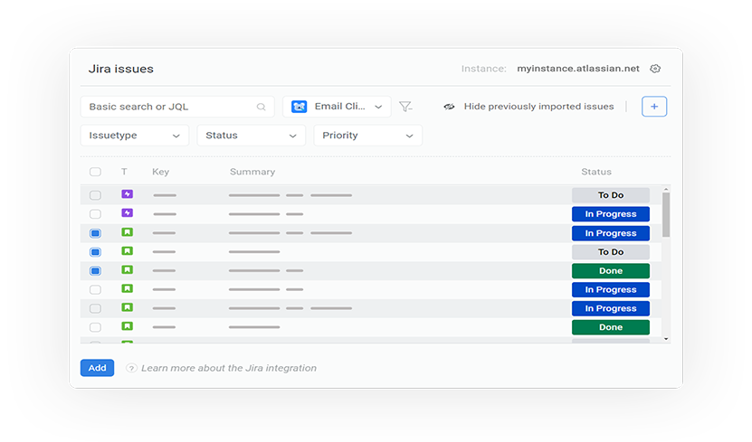Click the Add button
This screenshot has width=752, height=442.
[x=98, y=368]
